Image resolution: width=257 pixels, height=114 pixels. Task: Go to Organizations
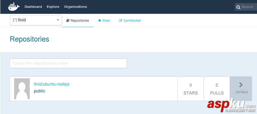[75, 7]
